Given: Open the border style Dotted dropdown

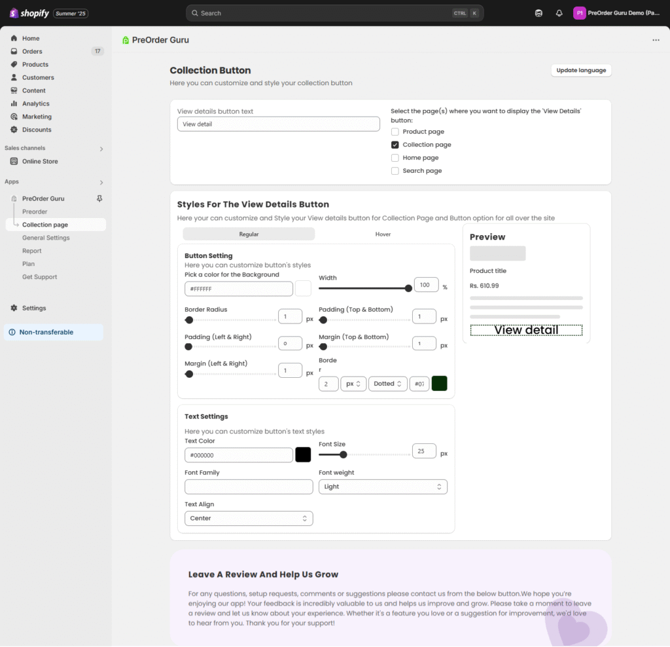Looking at the screenshot, I should point(387,384).
